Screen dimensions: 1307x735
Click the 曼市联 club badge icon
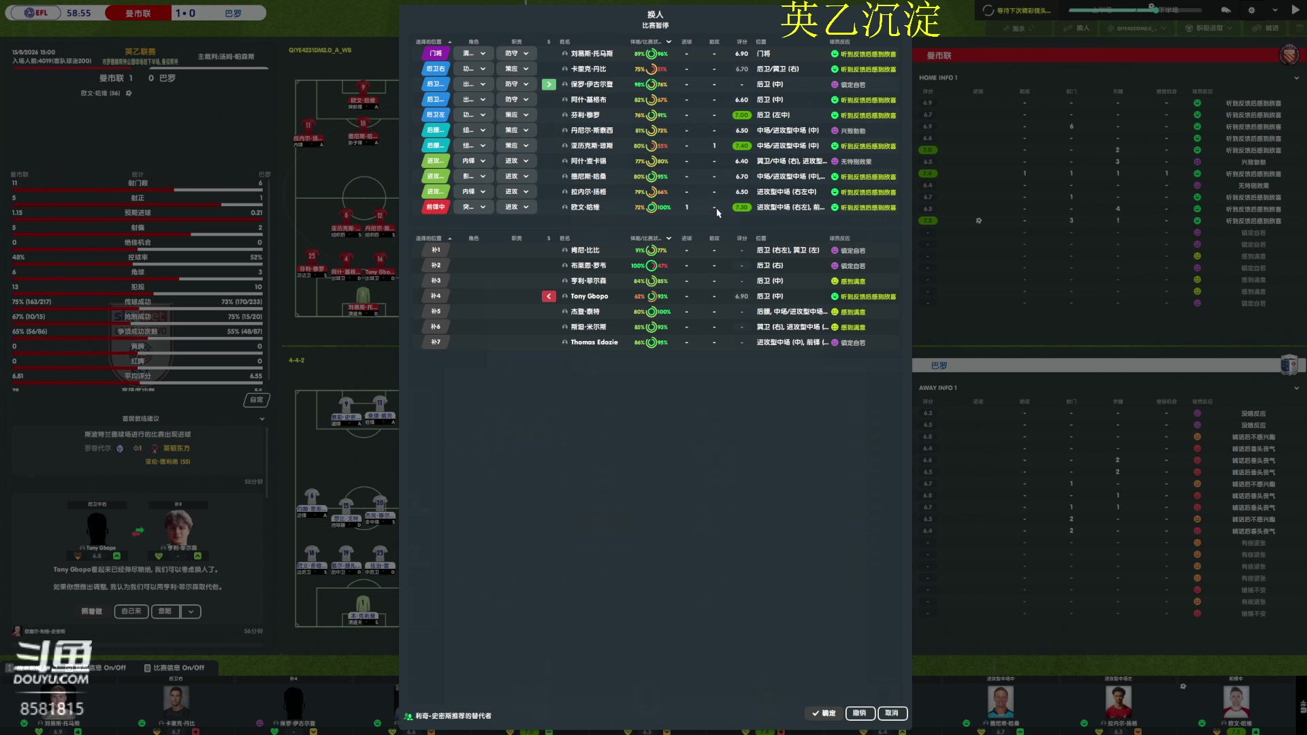(1289, 55)
